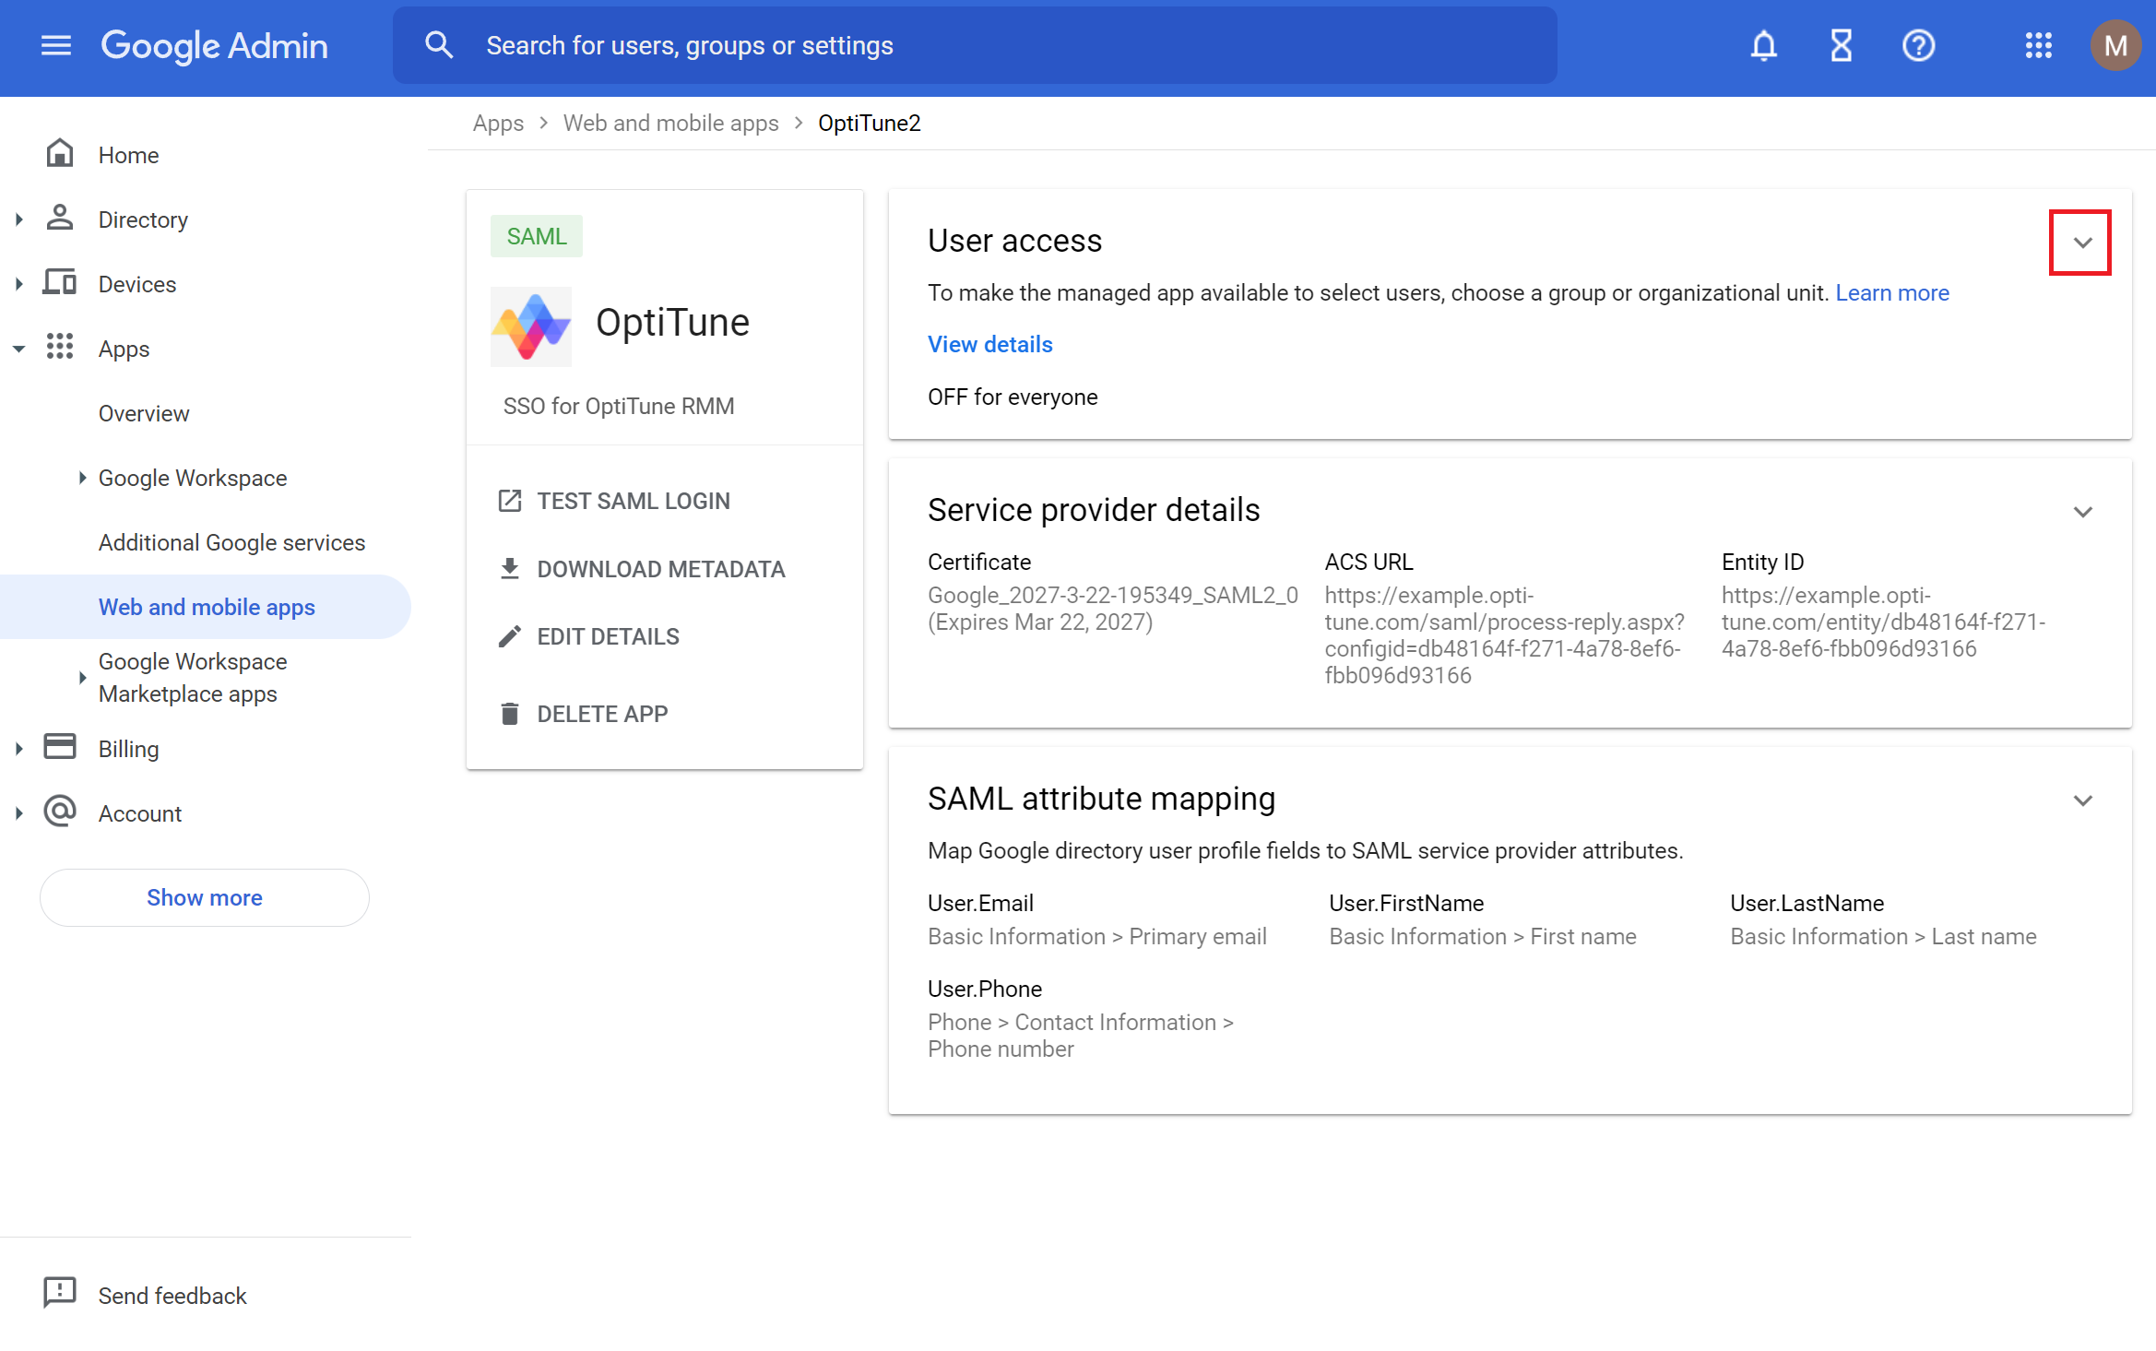
Task: Open the View details link
Action: tap(989, 344)
